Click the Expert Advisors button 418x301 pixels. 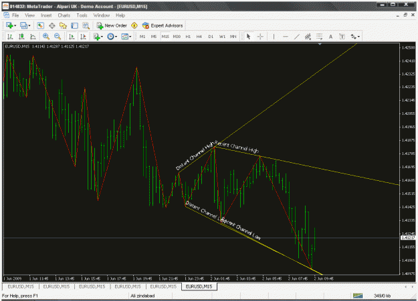click(163, 25)
